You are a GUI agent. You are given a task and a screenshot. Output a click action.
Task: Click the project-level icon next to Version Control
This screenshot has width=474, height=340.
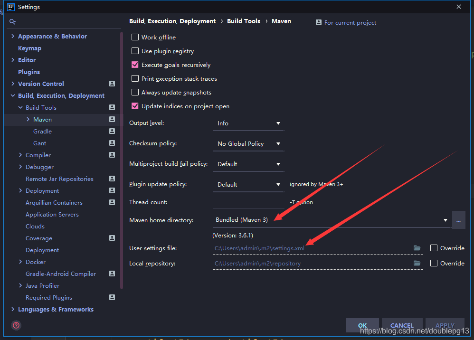pos(112,84)
